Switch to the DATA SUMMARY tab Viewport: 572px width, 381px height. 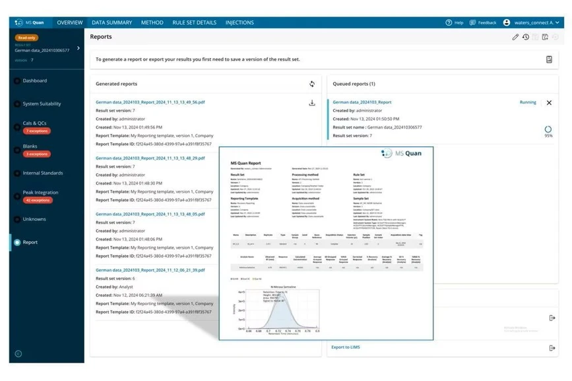[x=111, y=22]
